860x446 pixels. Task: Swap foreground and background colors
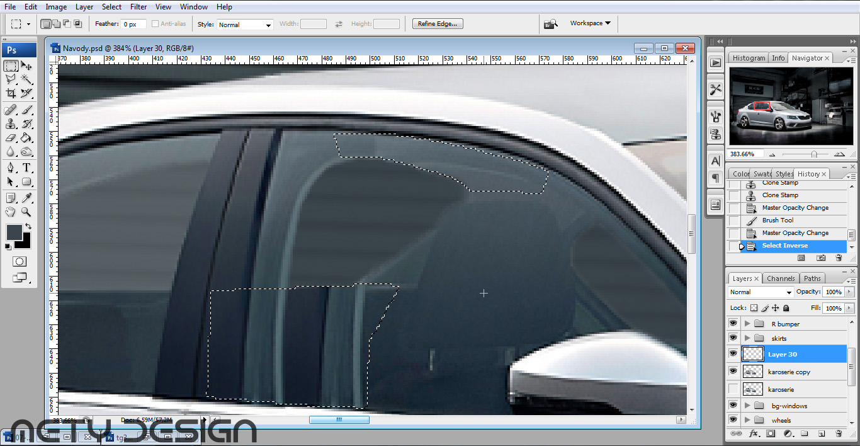(x=28, y=226)
